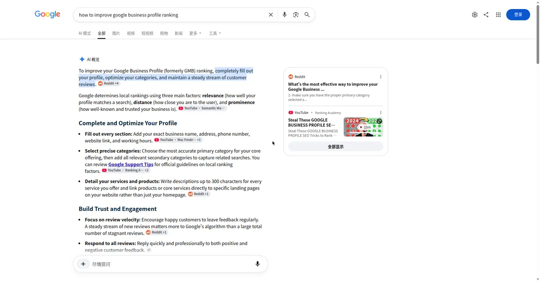Click the AI 概览 sparkle icon
Screen dimensions: 540x282
(82, 59)
